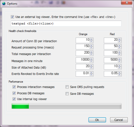Decrease Red Messages in one minute value
134x127 pixels.
[x=120, y=61]
